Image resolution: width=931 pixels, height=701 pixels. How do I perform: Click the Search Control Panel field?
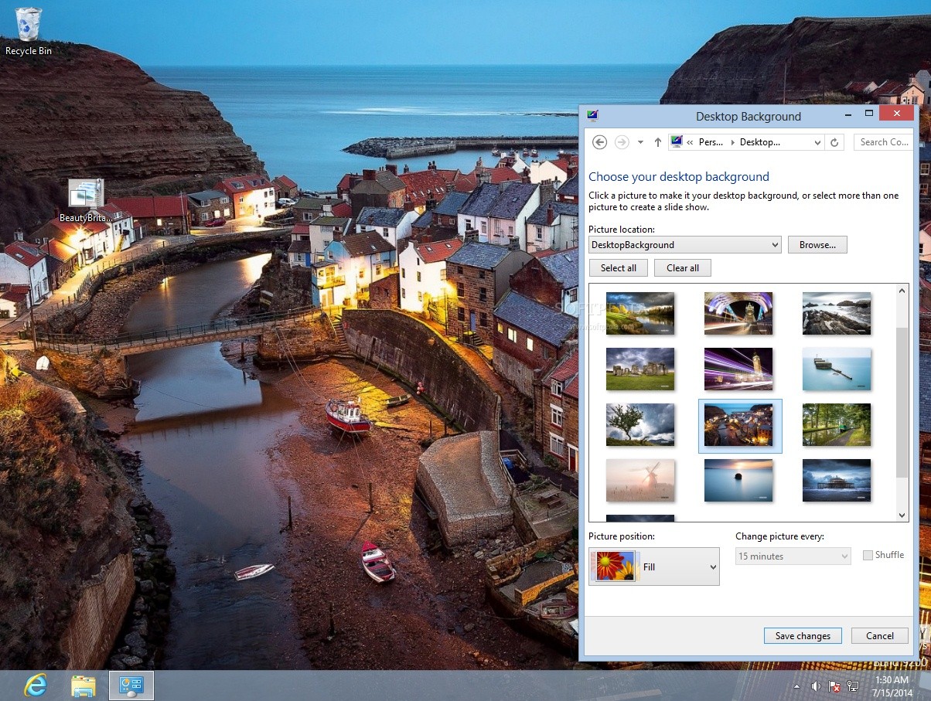[x=884, y=142]
